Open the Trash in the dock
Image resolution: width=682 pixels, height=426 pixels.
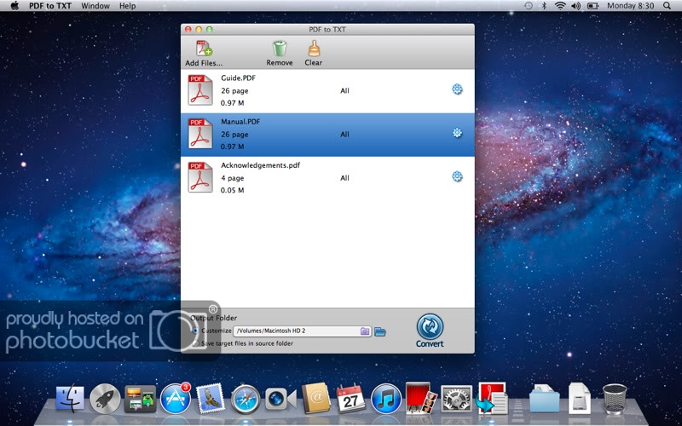point(615,399)
